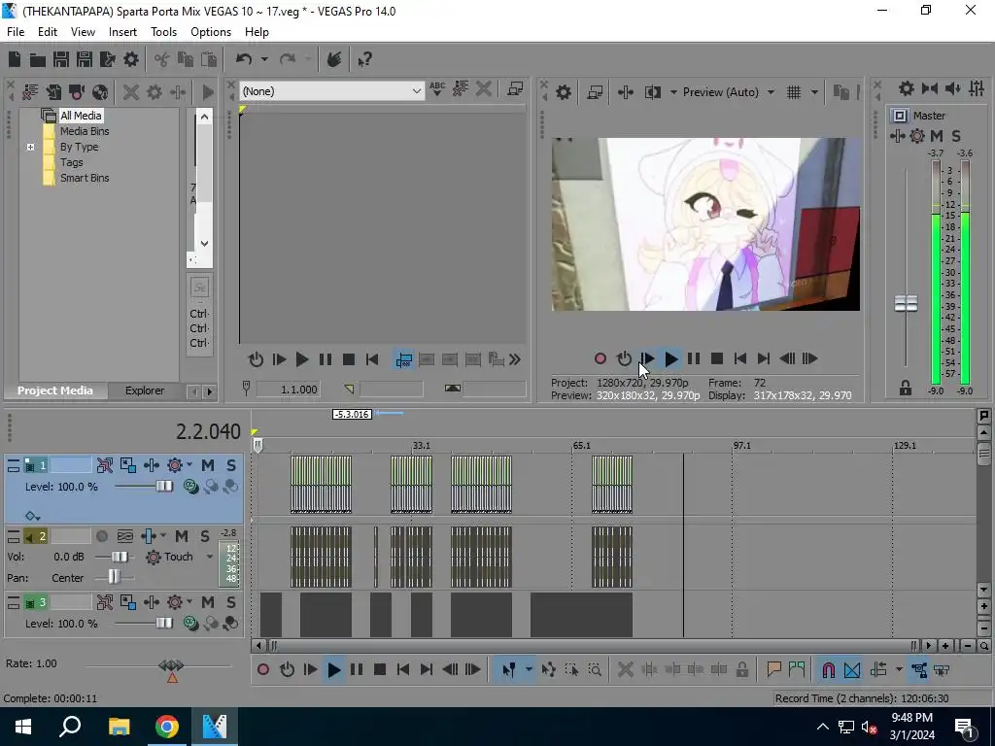Toggle split screen view in preview

(x=652, y=92)
